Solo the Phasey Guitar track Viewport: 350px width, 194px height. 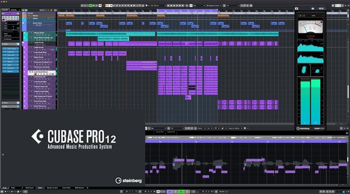tap(32, 33)
